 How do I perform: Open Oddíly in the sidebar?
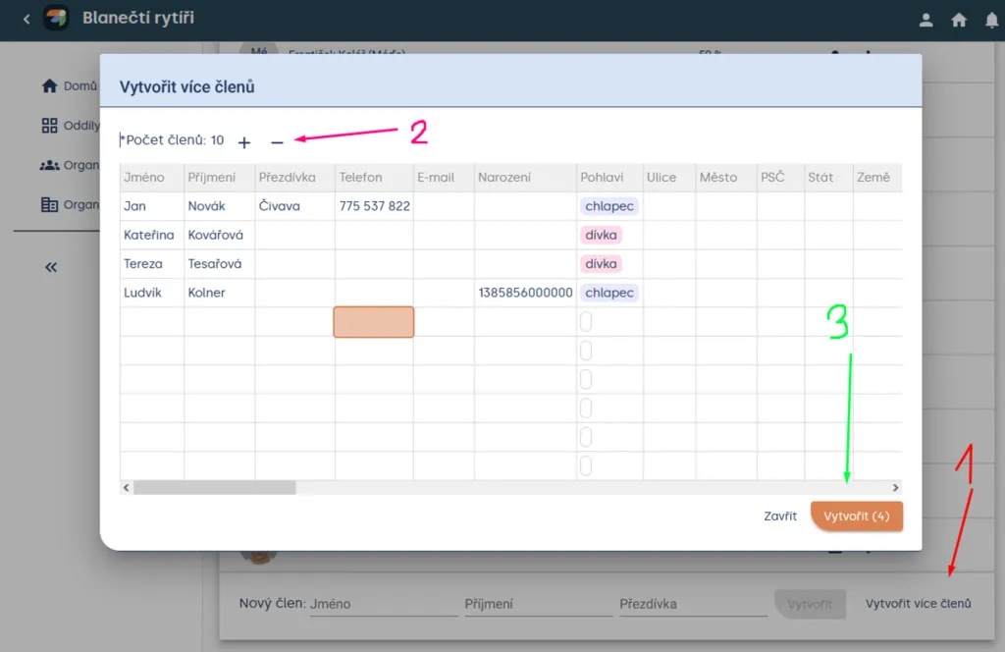70,125
